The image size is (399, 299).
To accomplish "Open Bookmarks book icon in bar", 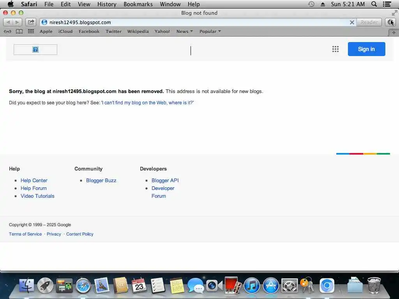I will (19, 32).
